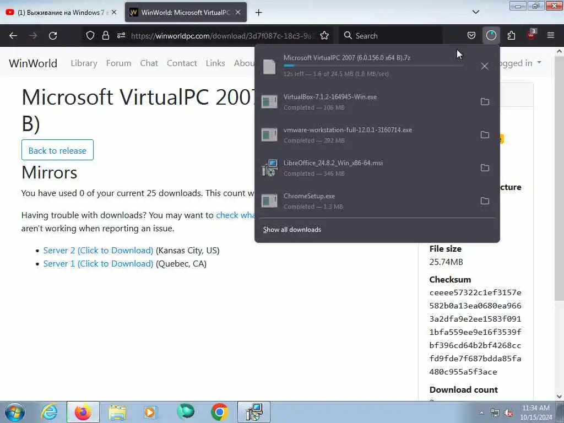Image resolution: width=564 pixels, height=423 pixels.
Task: Open the Forum menu item
Action: tap(119, 63)
